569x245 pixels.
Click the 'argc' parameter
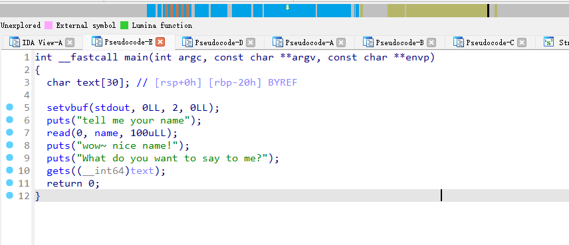(190, 57)
